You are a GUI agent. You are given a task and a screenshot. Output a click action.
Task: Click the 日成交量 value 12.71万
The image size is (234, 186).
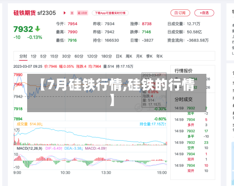pos(193,24)
